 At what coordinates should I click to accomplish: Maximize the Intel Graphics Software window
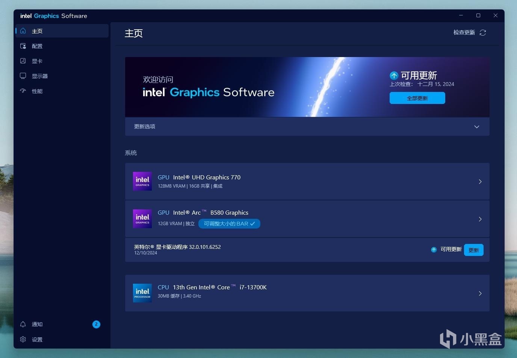pyautogui.click(x=478, y=15)
